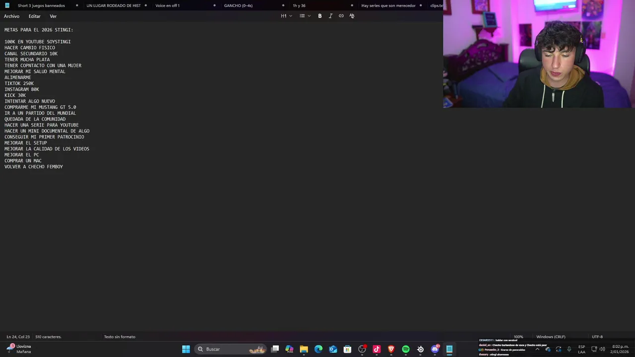Image resolution: width=635 pixels, height=357 pixels.
Task: Click '510 caracteres.' status entry
Action: pyautogui.click(x=48, y=337)
